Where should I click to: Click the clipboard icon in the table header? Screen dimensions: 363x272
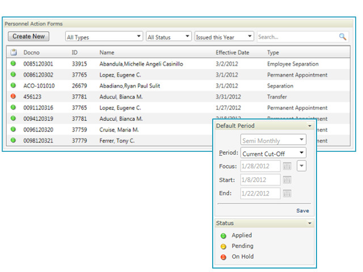pyautogui.click(x=14, y=52)
